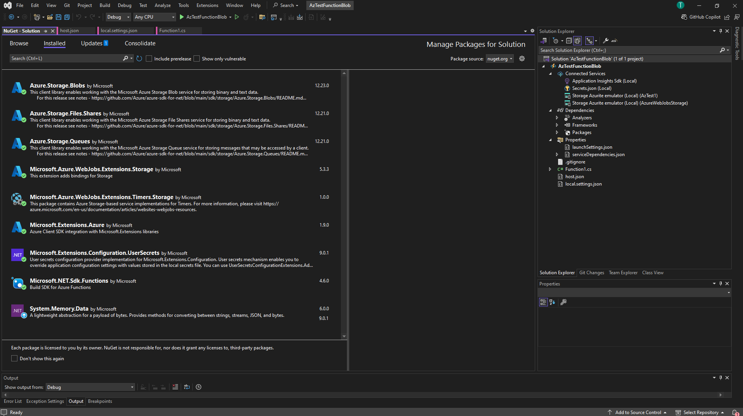743x416 pixels.
Task: Select the Azure.Storage.Blobs package
Action: (171, 91)
